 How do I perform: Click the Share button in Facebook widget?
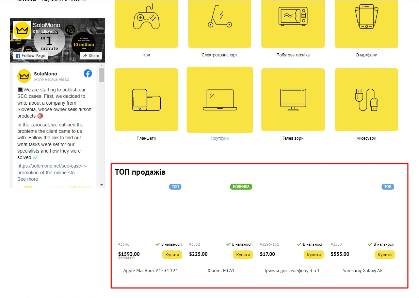point(91,56)
